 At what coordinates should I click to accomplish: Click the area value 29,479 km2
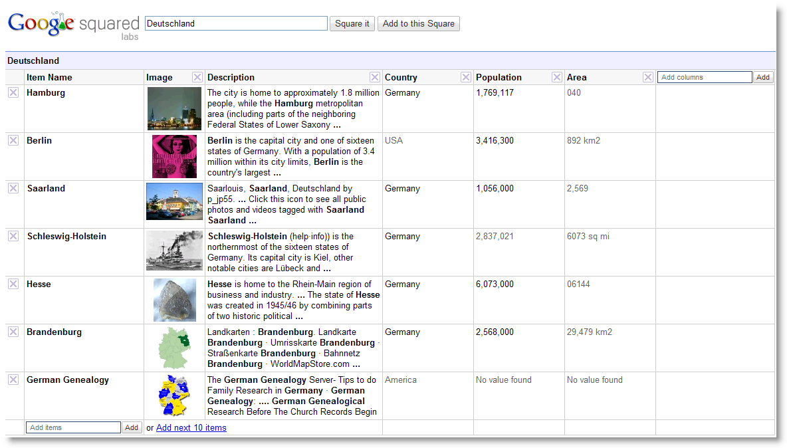[590, 332]
